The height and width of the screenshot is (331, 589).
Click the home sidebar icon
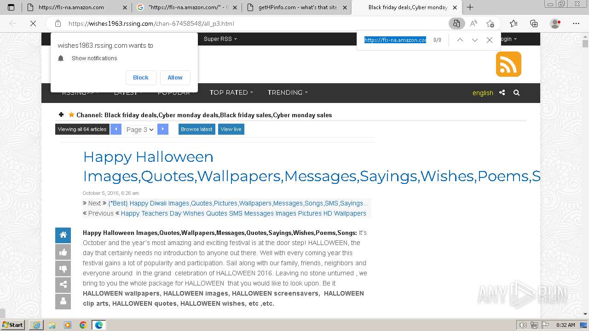[63, 235]
